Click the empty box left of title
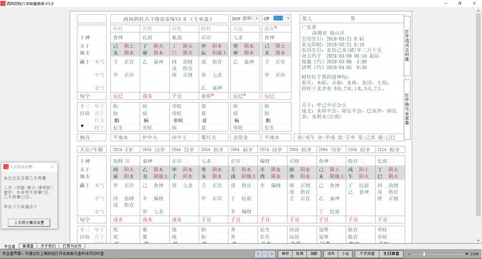This screenshot has width=482, height=259. point(92,19)
